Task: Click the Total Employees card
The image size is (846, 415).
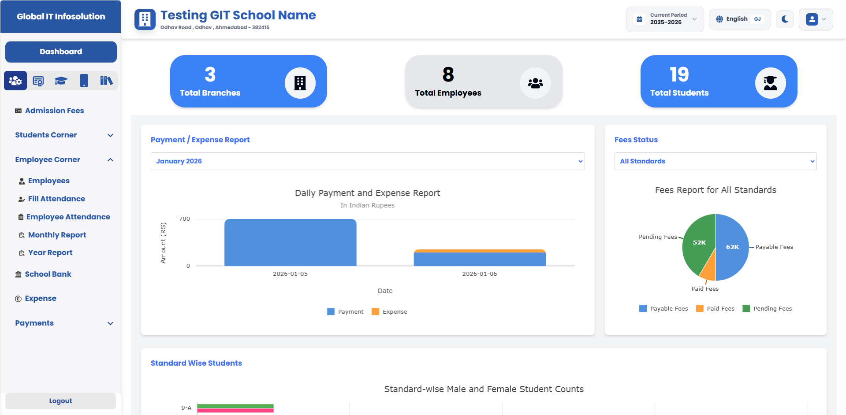Action: (x=484, y=81)
